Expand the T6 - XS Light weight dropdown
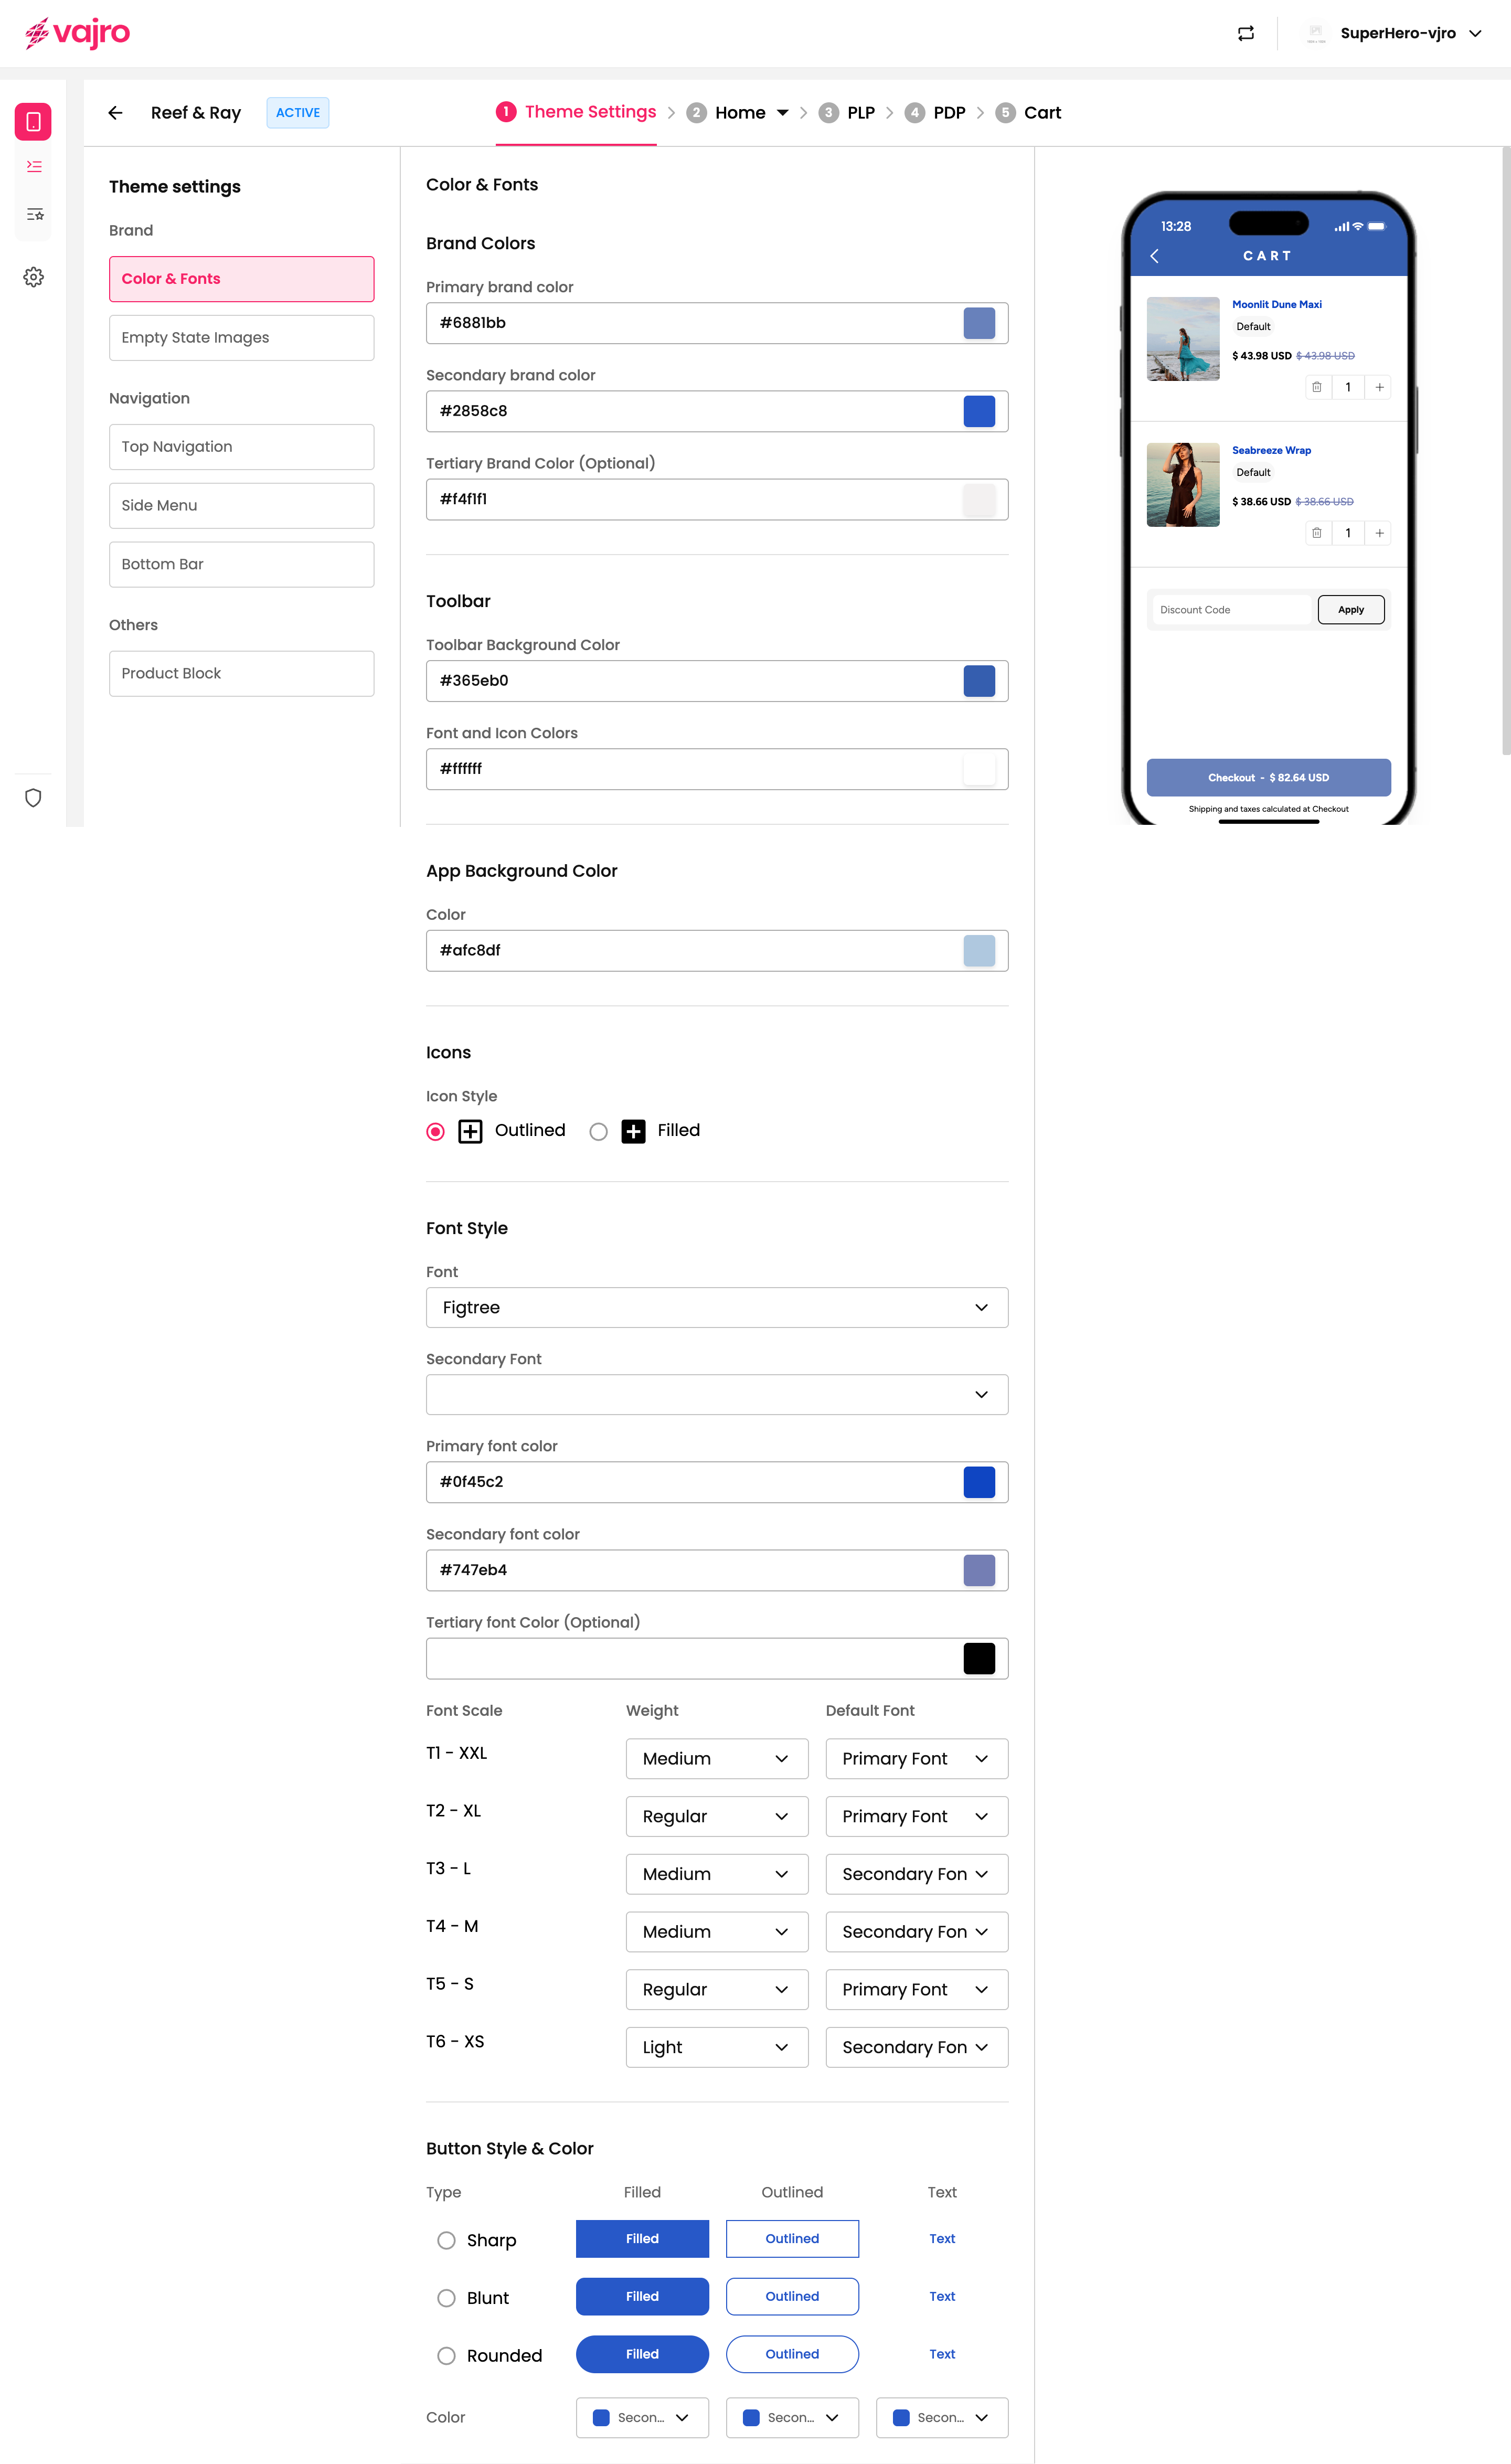Screen dimensions: 1511x2464 pos(716,2047)
